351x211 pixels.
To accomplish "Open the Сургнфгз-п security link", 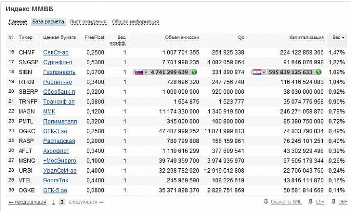I will (58, 62).
